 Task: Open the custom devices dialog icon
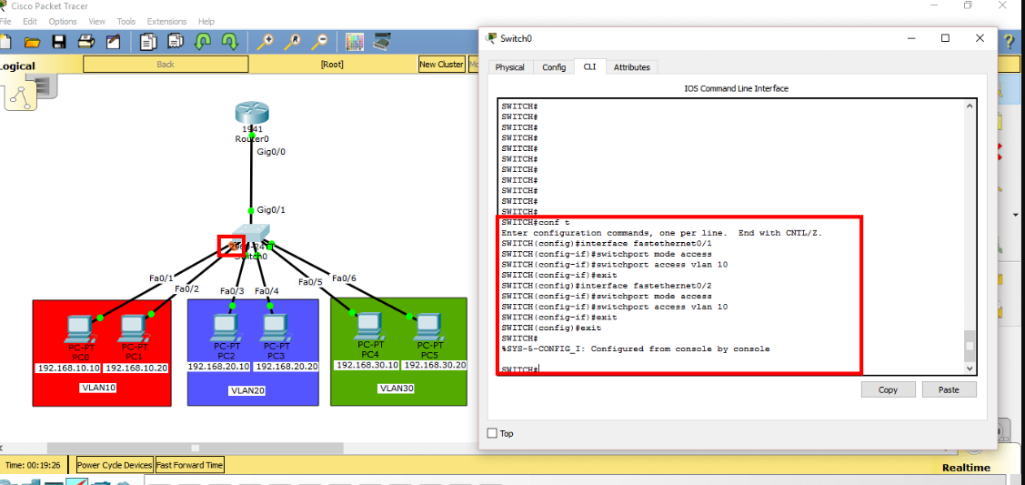click(382, 43)
